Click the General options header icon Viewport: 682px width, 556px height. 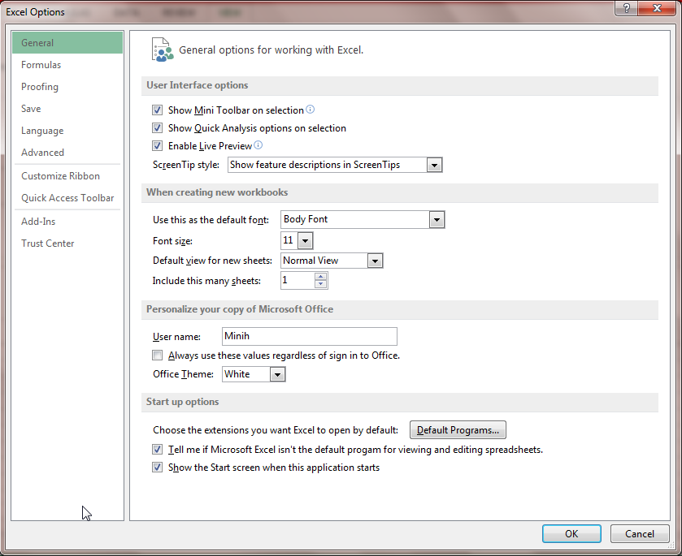(x=163, y=50)
